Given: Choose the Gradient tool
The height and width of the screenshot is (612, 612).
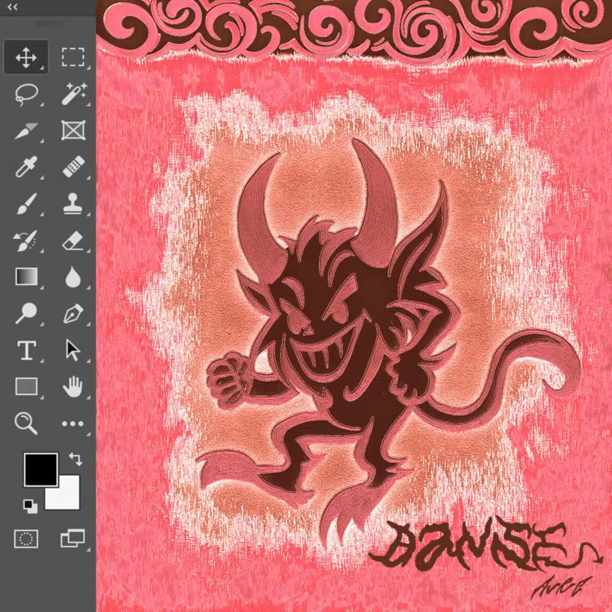Looking at the screenshot, I should (x=26, y=277).
